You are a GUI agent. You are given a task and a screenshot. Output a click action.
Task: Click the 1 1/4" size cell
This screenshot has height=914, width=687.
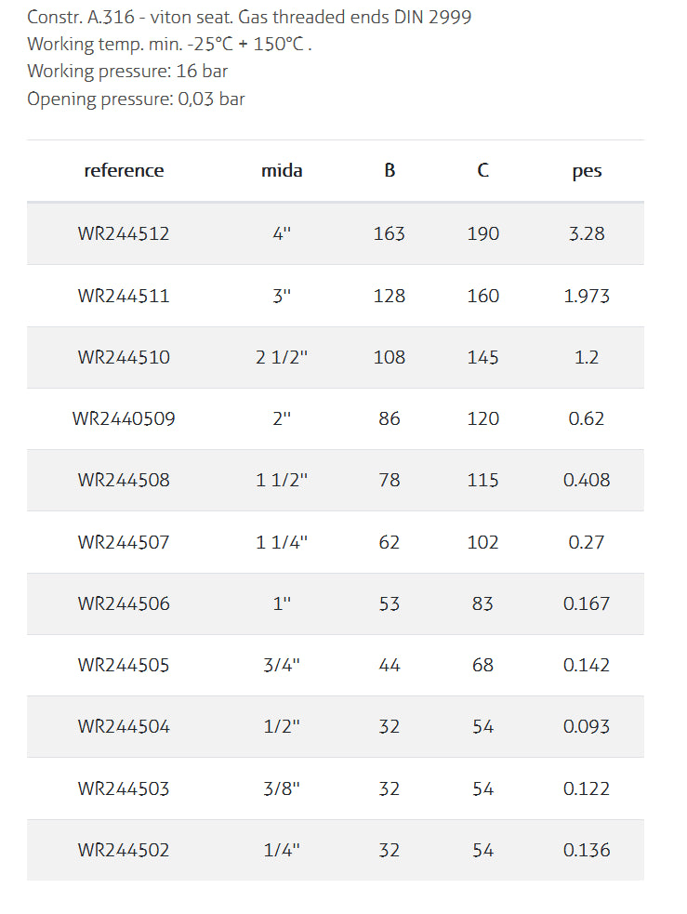point(282,542)
